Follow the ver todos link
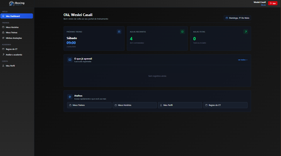Image resolution: width=281 pixels, height=156 pixels. [x=243, y=60]
